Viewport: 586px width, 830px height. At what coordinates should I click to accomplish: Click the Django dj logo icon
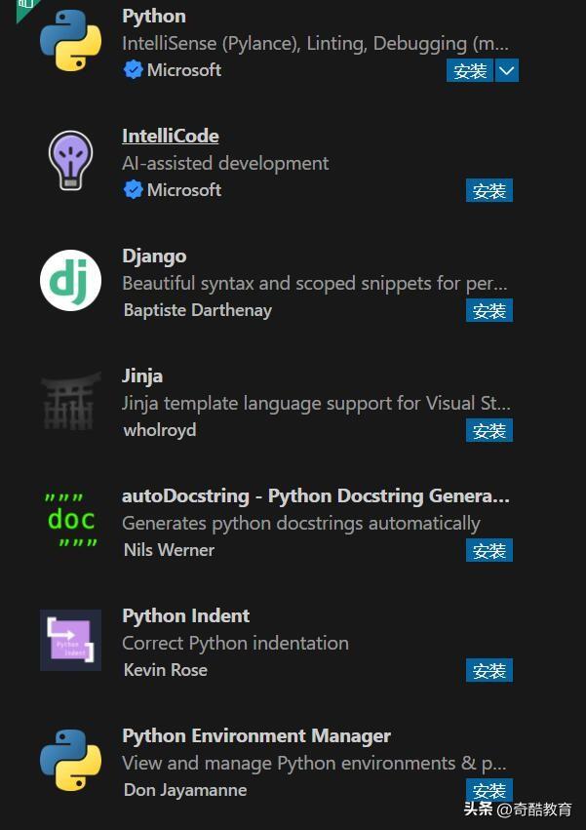pos(70,280)
